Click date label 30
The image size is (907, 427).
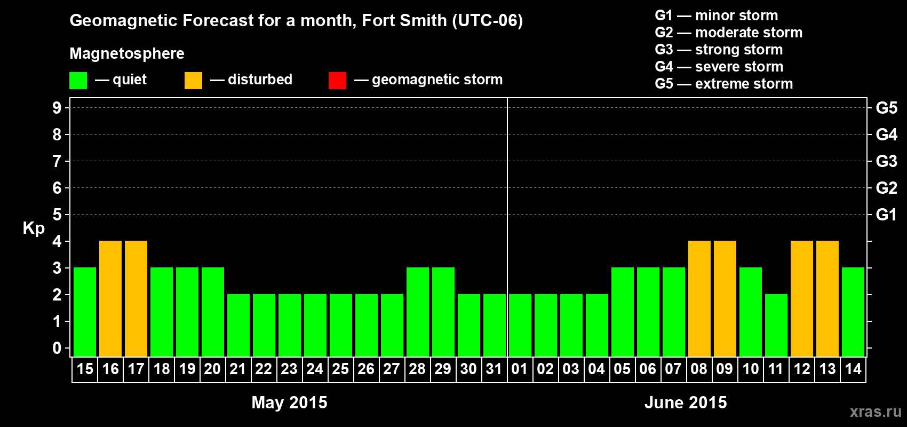468,369
